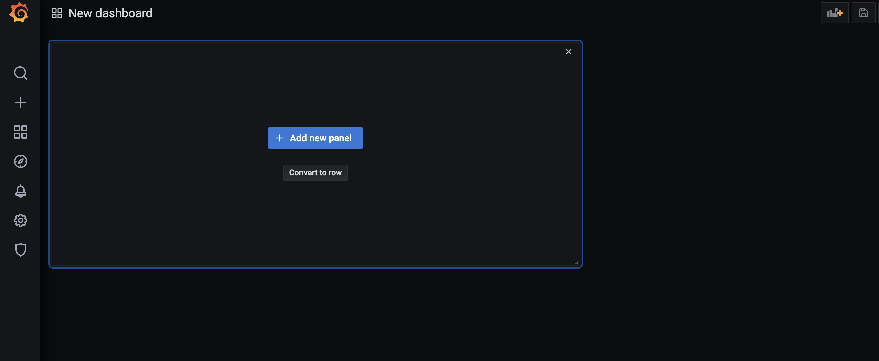Click the plus icon inside Add new panel
The image size is (879, 361).
point(279,138)
